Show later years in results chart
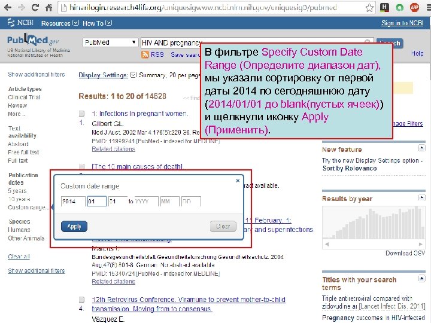Screen dimensions: 431x323 click(x=421, y=244)
